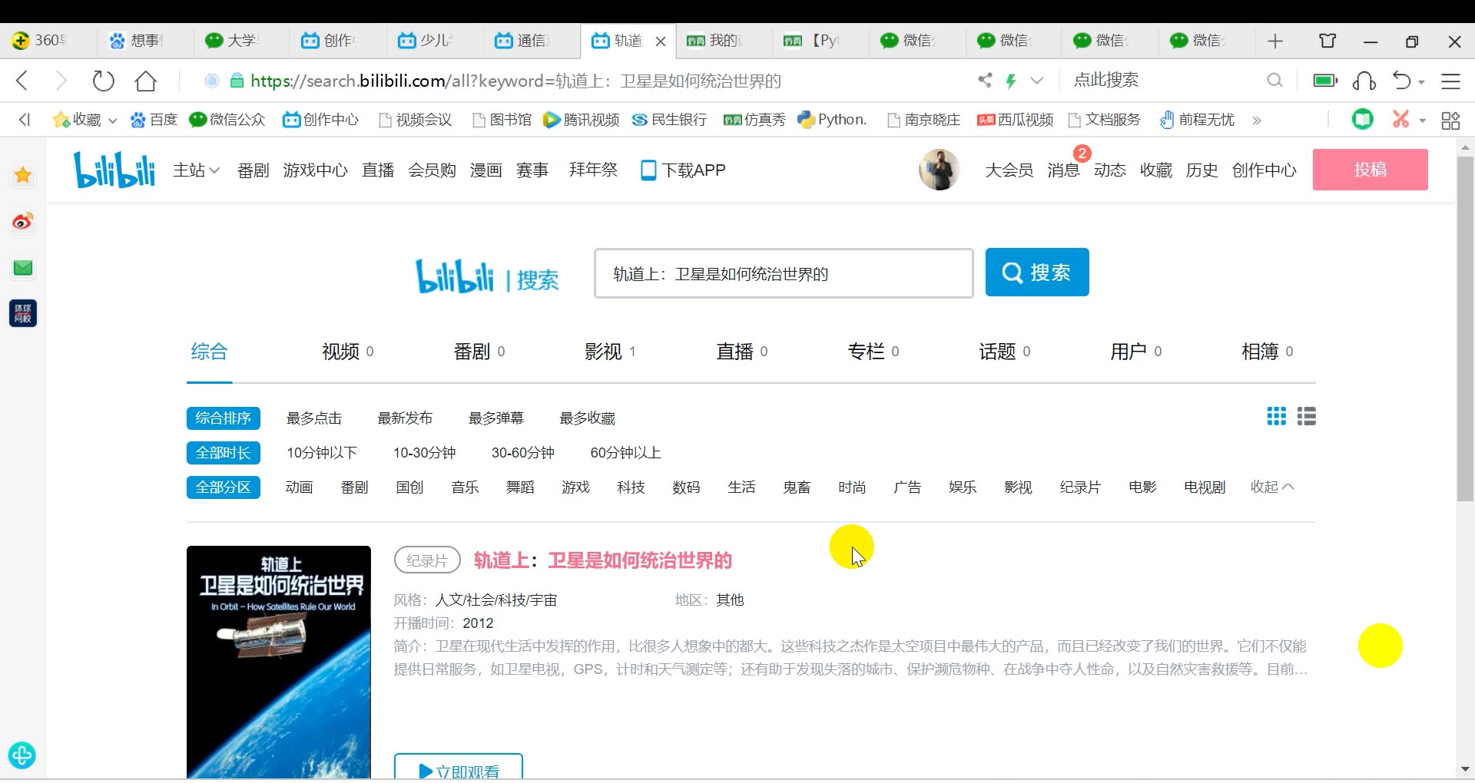Viewport: 1475px width, 783px height.
Task: Switch to list view layout icon
Action: 1306,416
